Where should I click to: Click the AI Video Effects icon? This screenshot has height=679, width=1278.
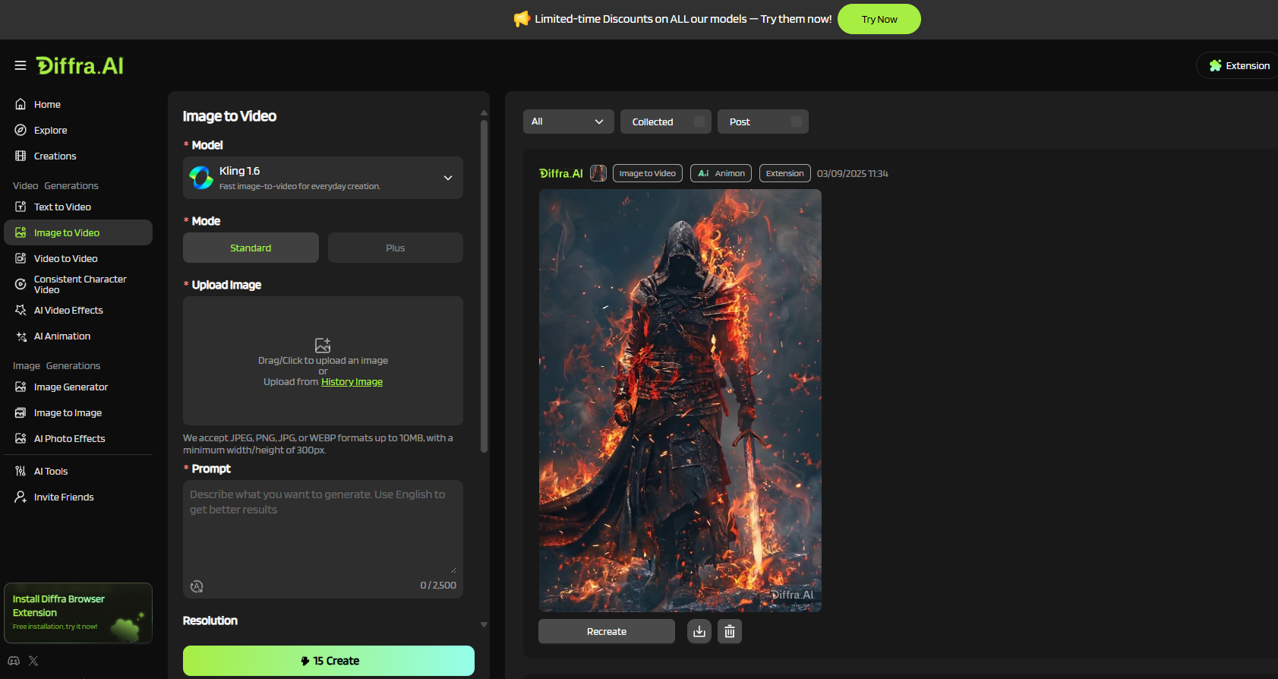coord(21,310)
